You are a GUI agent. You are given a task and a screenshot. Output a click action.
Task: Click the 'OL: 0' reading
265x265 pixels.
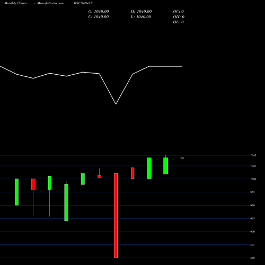tap(179, 22)
